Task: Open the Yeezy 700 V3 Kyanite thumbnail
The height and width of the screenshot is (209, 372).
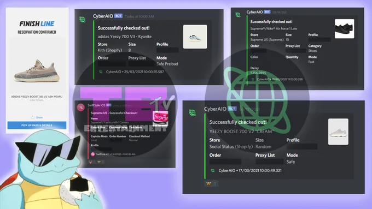Action: (195, 37)
